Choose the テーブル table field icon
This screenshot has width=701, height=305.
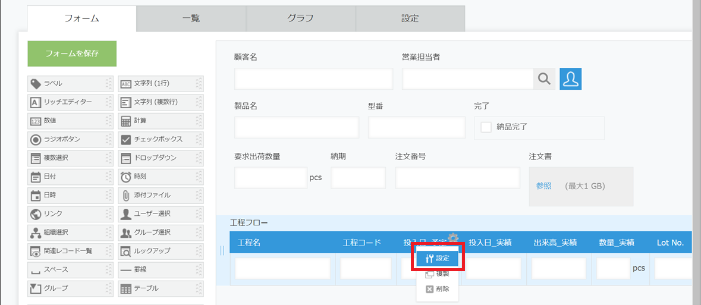coord(126,289)
